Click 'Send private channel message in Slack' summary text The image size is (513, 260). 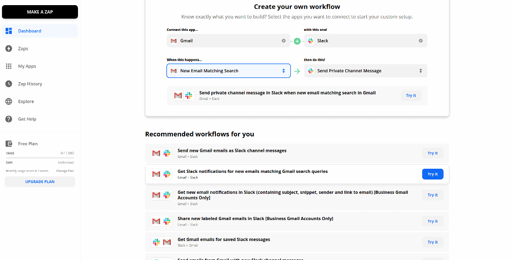click(x=287, y=93)
